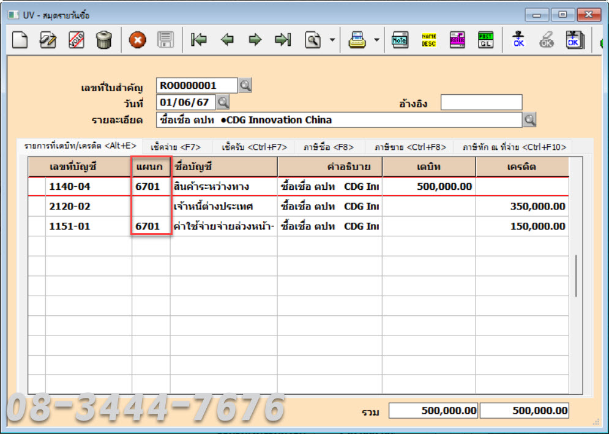Click the save floppy disk icon
This screenshot has height=434, width=609.
(x=165, y=40)
